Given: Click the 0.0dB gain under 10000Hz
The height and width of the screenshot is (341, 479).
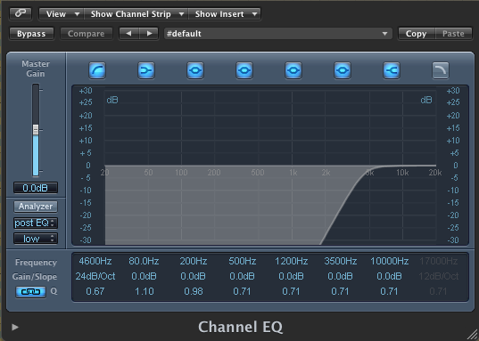Looking at the screenshot, I should click(389, 276).
